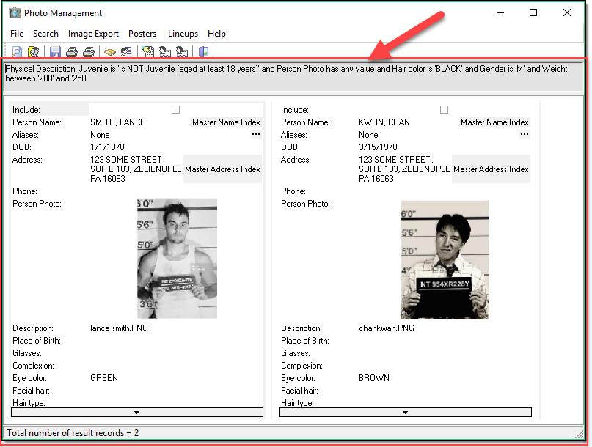Viewport: 592px width, 447px height.
Task: Click the exit door icon in toolbar
Action: tap(203, 52)
